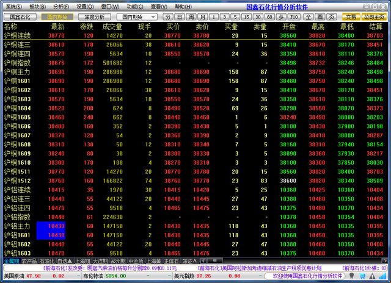Screen dimensions: 391x283
Task: Sort by the 成交量 column header
Action: pos(112,27)
